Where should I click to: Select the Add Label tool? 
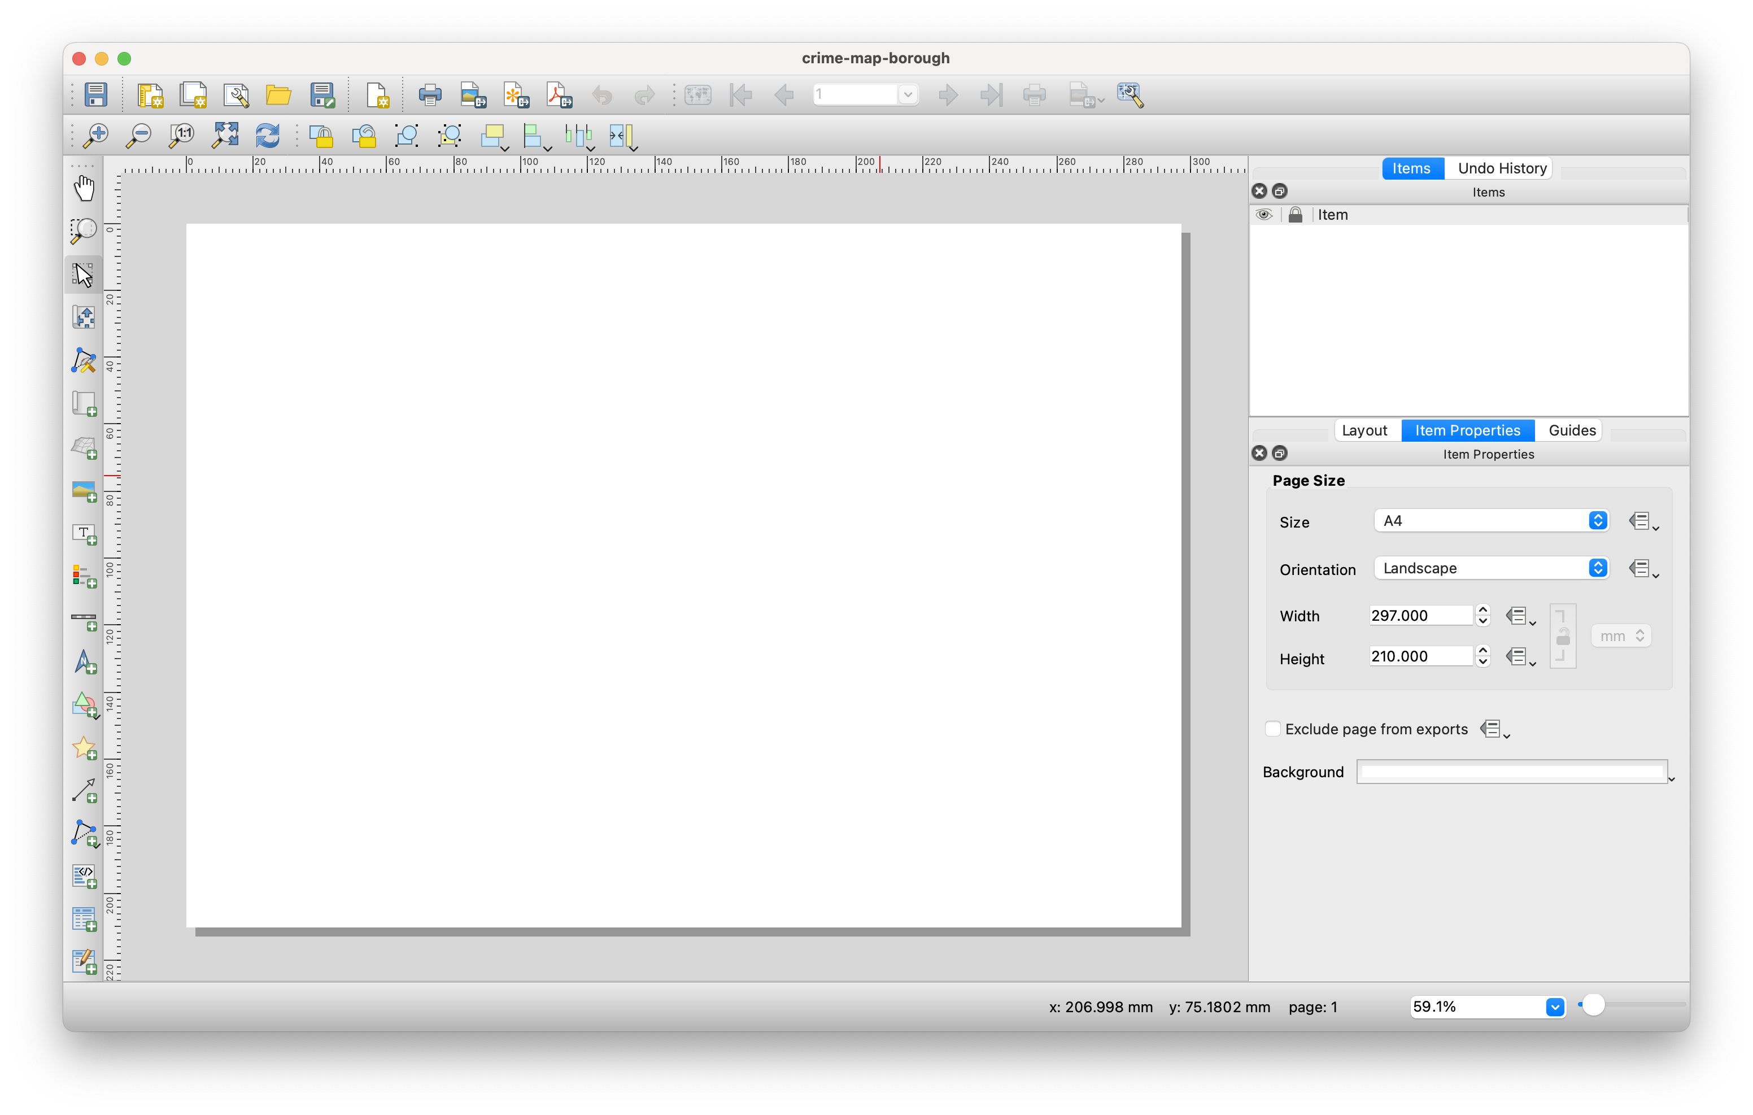[x=84, y=533]
